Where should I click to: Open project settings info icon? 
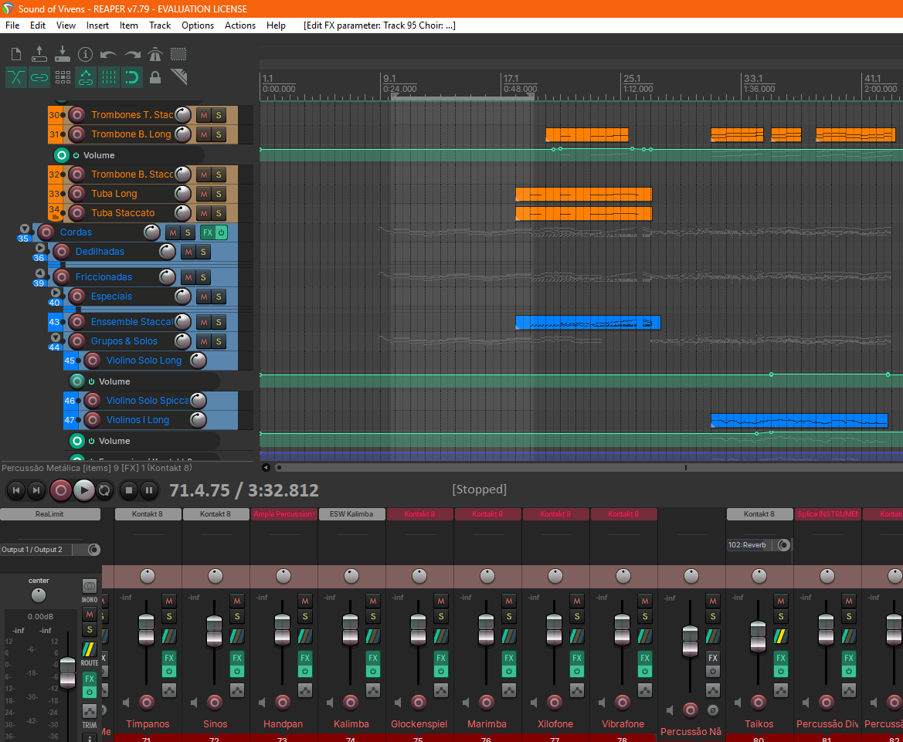point(85,55)
